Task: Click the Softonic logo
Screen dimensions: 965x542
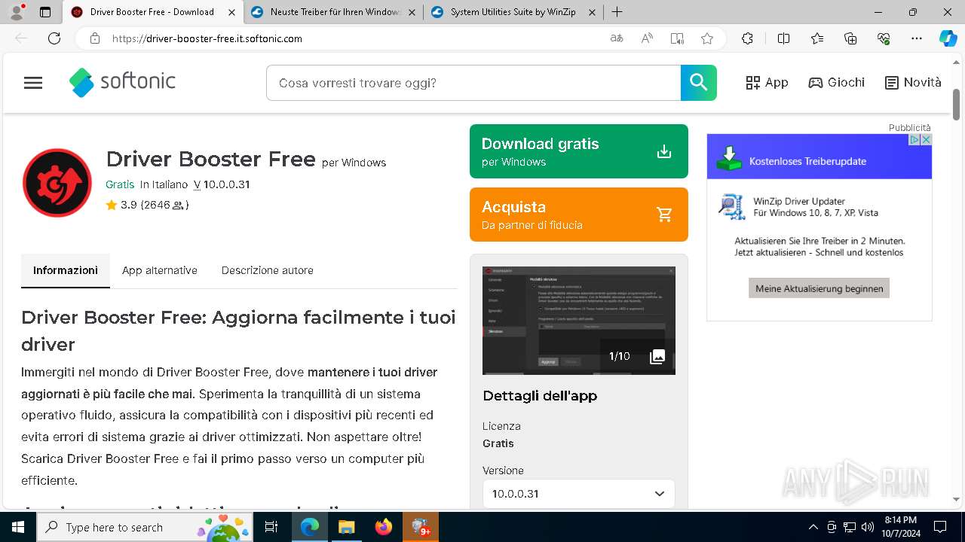Action: click(x=122, y=83)
